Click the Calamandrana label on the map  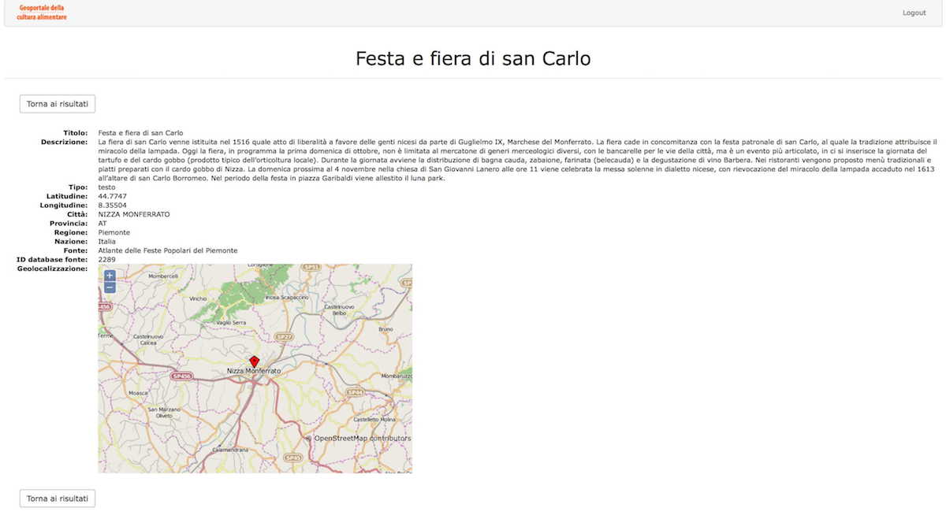(230, 450)
